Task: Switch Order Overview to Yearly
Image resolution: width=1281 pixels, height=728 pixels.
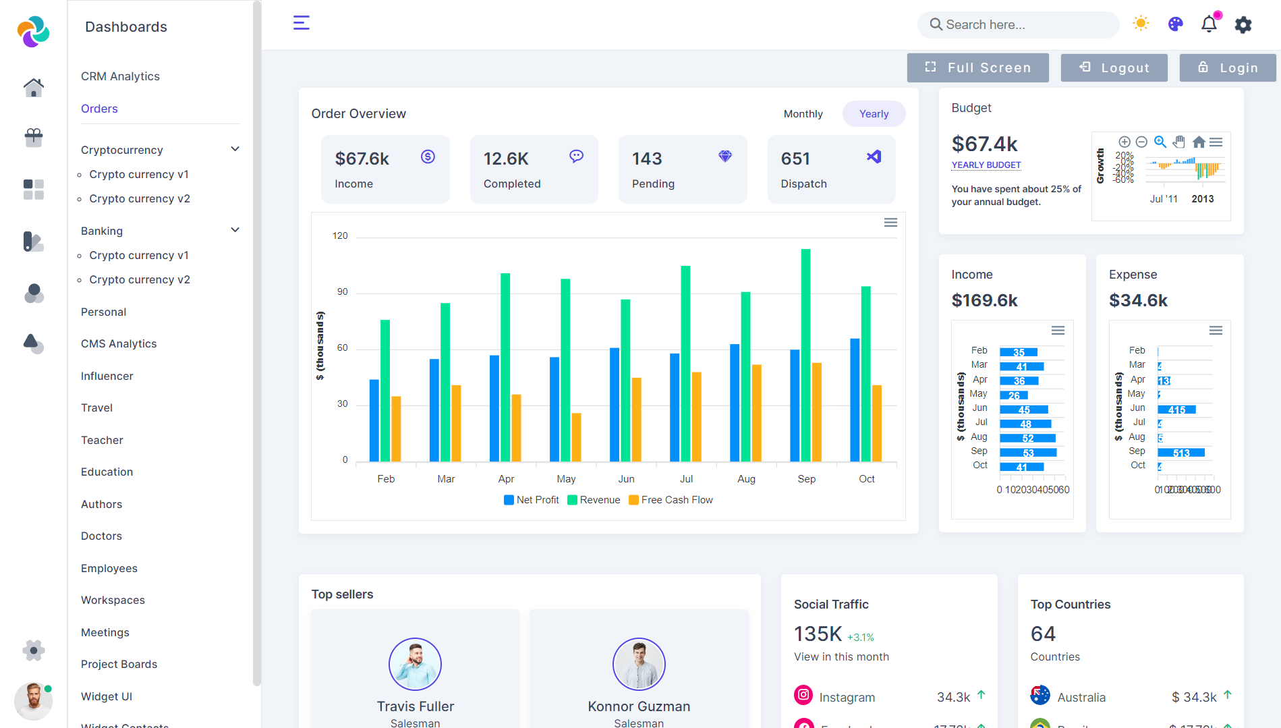Action: (874, 114)
